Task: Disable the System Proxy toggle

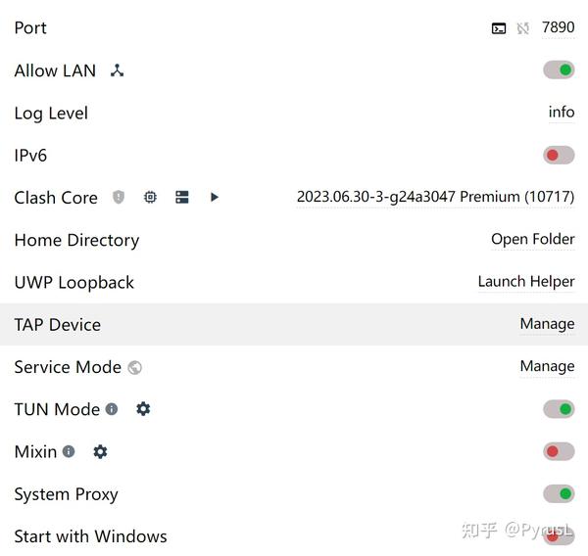Action: tap(559, 493)
